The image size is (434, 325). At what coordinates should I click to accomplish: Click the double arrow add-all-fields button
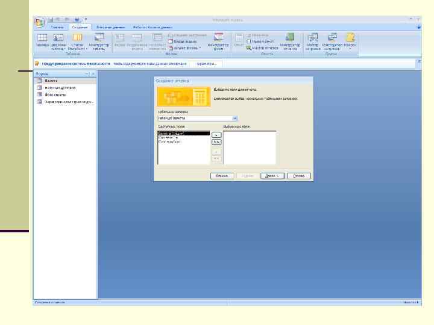pyautogui.click(x=216, y=142)
